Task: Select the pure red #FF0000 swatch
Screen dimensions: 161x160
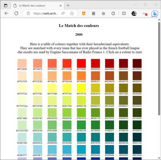Action: coord(81,63)
